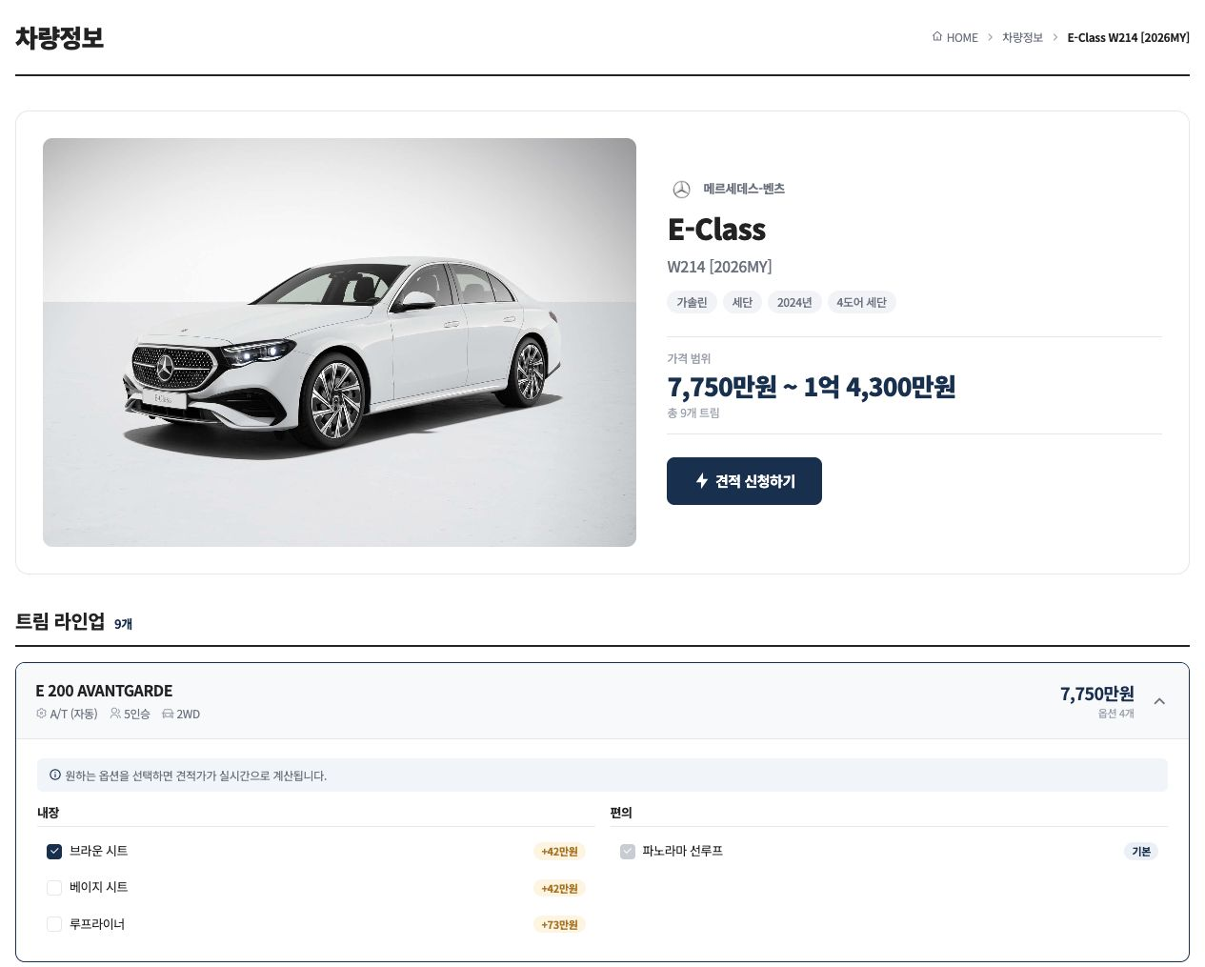Click the 세단 tag

click(742, 303)
